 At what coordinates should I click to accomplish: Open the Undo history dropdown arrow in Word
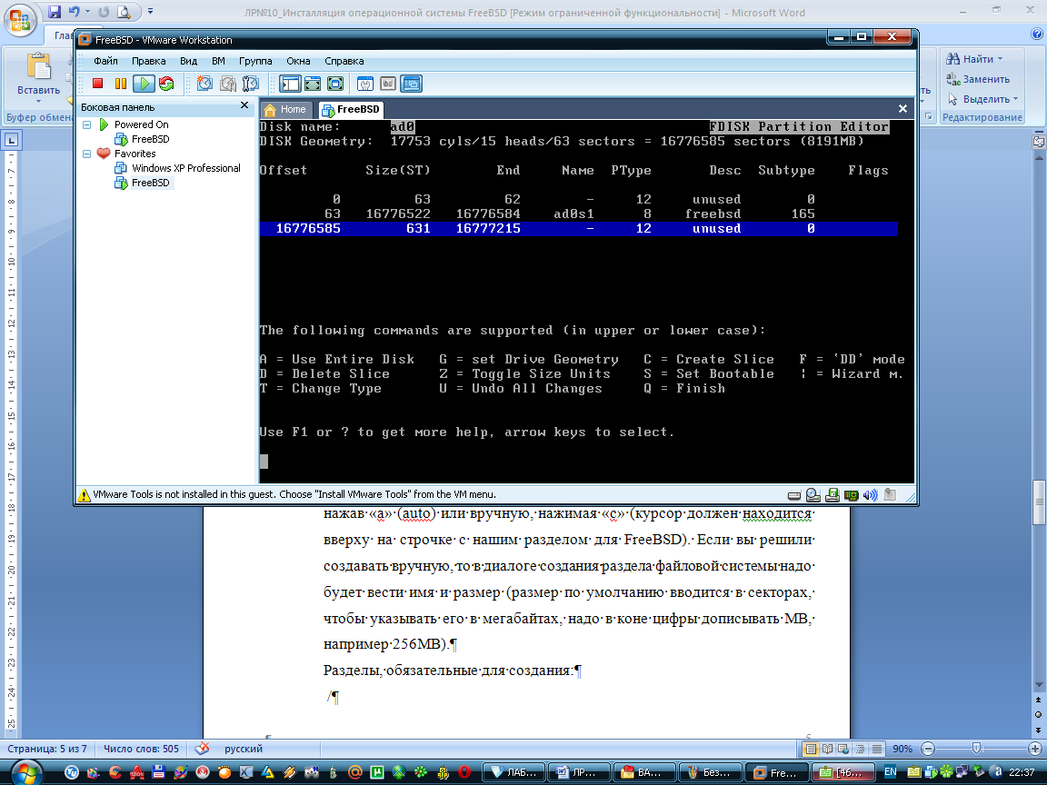(87, 11)
